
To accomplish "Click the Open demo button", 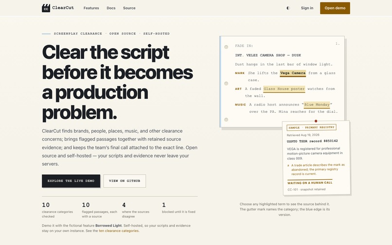I will point(335,8).
